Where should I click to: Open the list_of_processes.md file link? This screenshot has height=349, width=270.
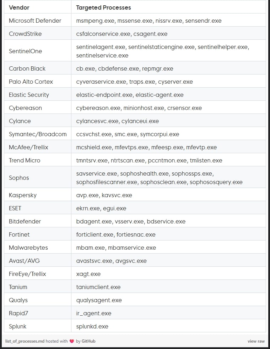tap(25, 341)
